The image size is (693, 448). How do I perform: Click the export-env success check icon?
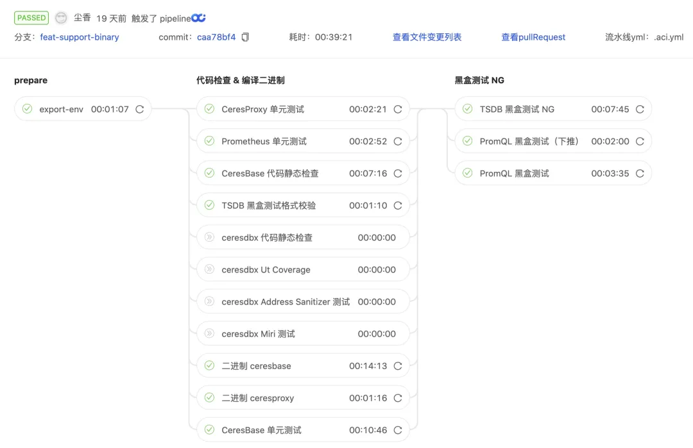[x=28, y=108]
